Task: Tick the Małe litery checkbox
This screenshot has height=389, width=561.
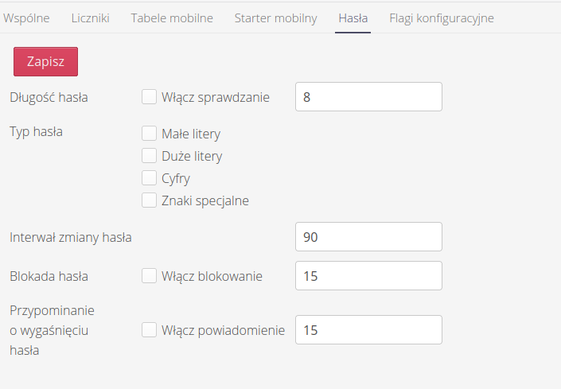Action: pos(149,134)
